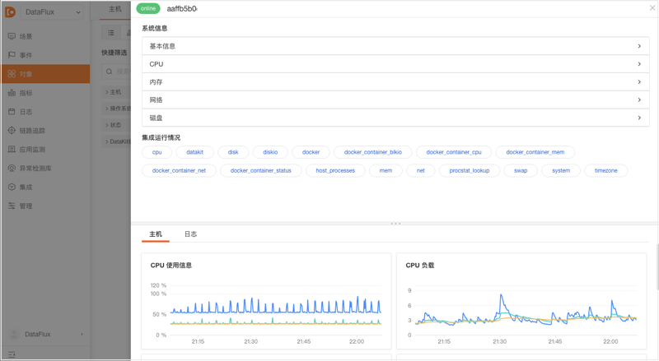
Task: Click the online status badge
Action: (148, 8)
